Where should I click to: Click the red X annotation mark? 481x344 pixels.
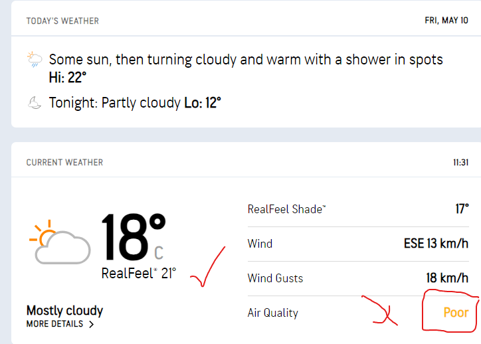pos(381,312)
